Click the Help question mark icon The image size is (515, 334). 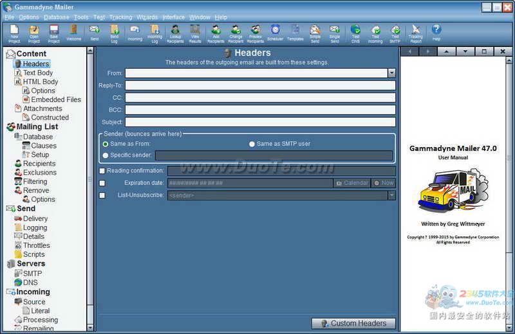click(x=436, y=34)
